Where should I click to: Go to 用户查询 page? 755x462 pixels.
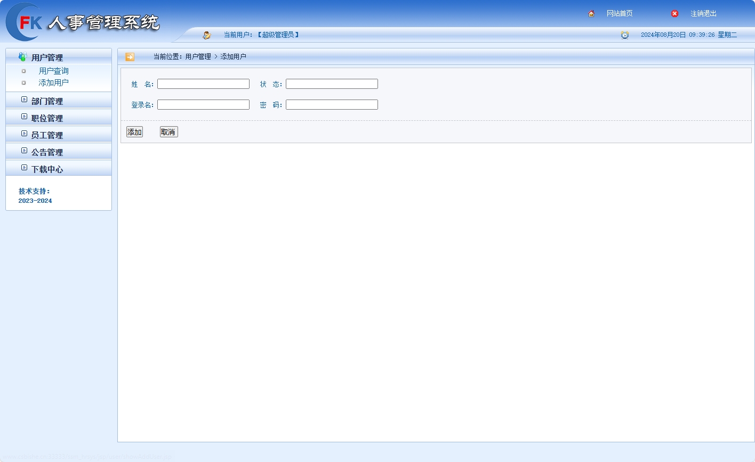click(x=54, y=71)
